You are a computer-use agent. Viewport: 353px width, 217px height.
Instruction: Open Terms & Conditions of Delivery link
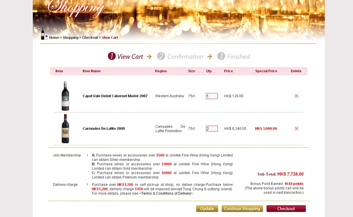[166, 193]
